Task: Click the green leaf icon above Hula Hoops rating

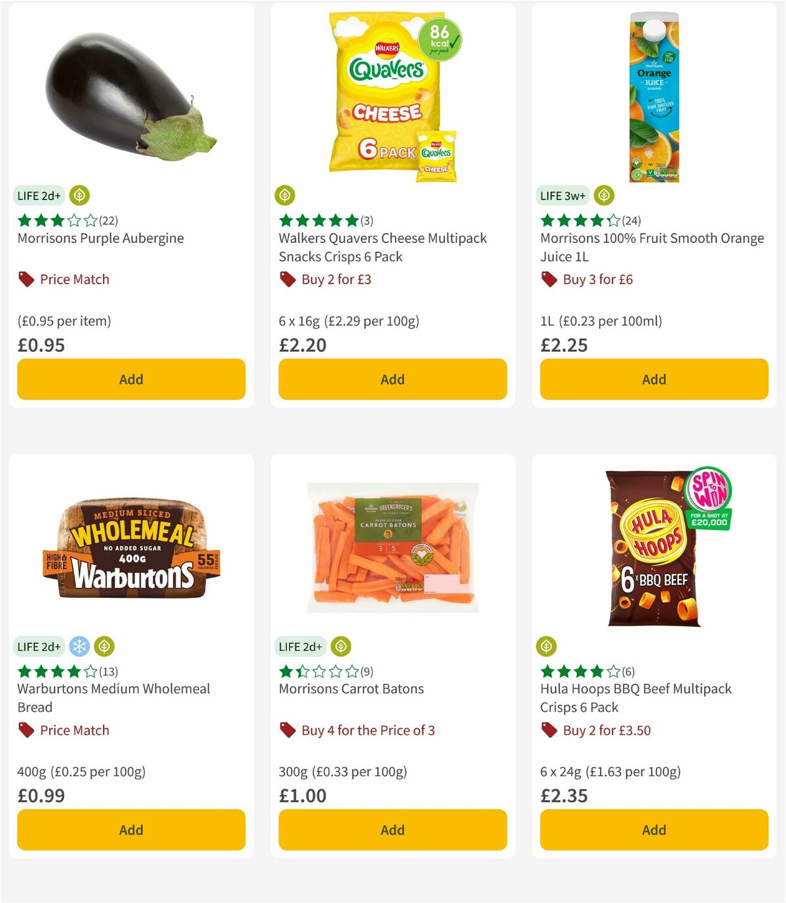Action: (546, 646)
